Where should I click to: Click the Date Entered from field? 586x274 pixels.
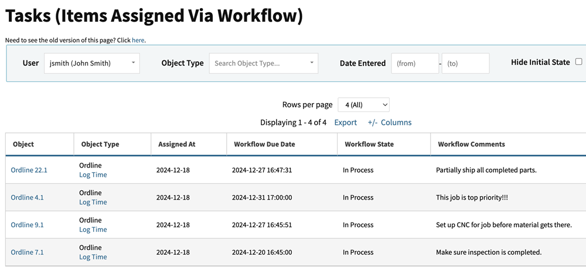tap(414, 63)
